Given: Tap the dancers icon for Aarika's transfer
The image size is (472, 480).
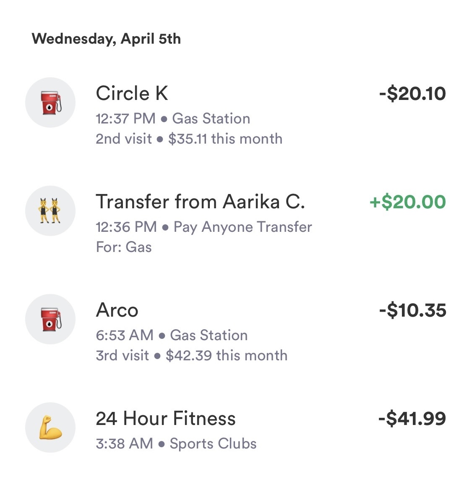Looking at the screenshot, I should click(50, 211).
